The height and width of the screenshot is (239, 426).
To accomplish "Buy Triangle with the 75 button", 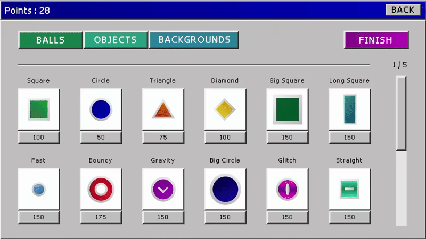I will tap(163, 138).
